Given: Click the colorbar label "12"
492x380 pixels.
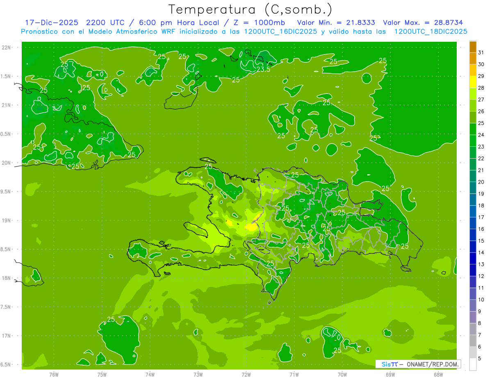Looking at the screenshot, I should pyautogui.click(x=481, y=276).
